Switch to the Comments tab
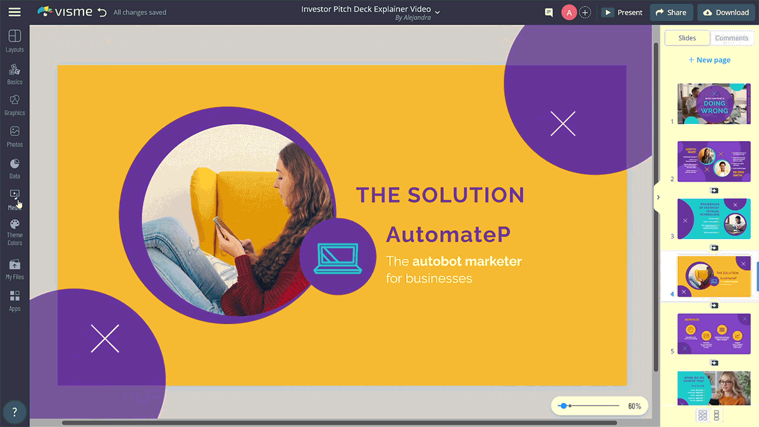 [731, 38]
